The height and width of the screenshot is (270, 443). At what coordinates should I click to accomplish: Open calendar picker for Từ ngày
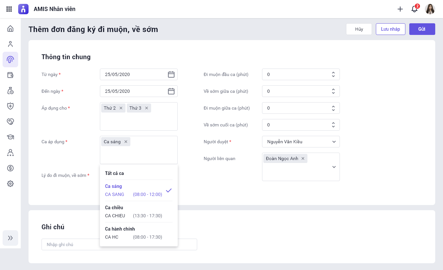(x=171, y=74)
